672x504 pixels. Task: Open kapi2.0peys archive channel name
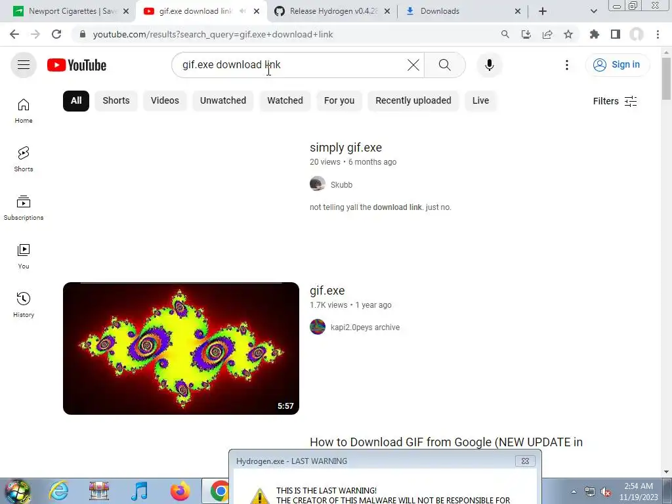pos(365,327)
